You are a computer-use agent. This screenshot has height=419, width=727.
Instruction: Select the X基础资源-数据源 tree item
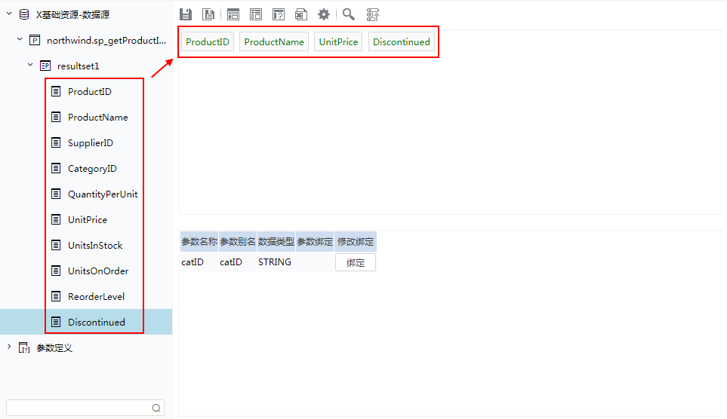coord(72,15)
